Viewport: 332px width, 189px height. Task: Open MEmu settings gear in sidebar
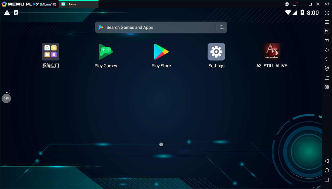click(327, 87)
